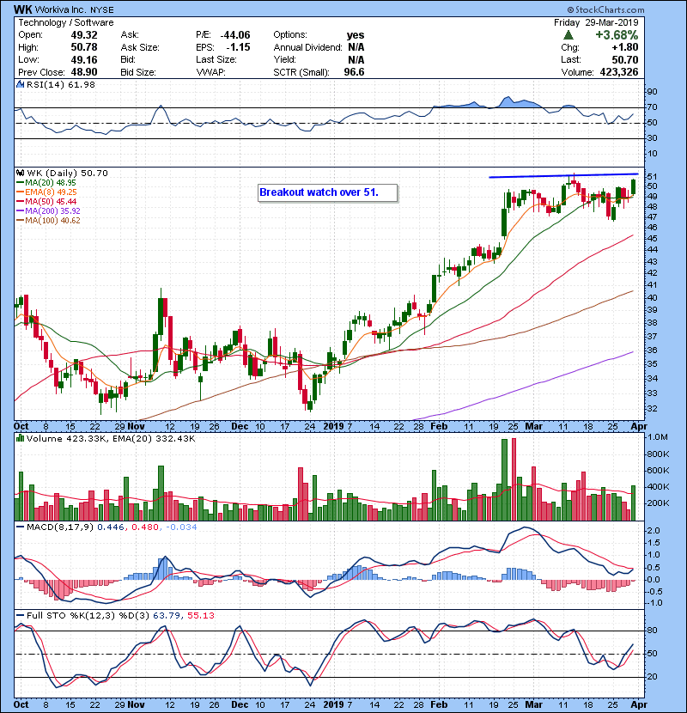Click the +3.68% percent change value
Image resolution: width=687 pixels, height=713 pixels.
(617, 35)
